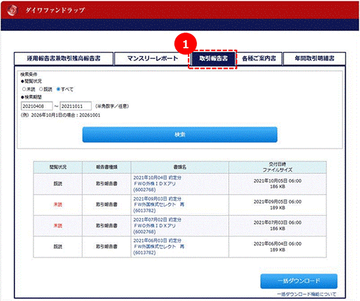The height and width of the screenshot is (301, 360).
Task: Focus the start date field 20210408
Action: click(x=37, y=106)
